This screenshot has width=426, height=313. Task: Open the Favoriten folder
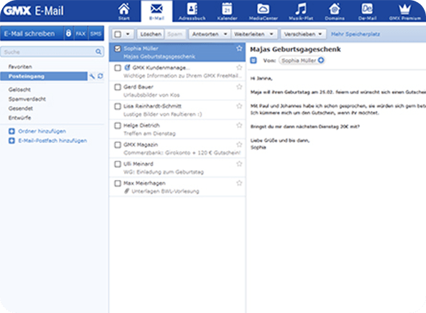(20, 67)
